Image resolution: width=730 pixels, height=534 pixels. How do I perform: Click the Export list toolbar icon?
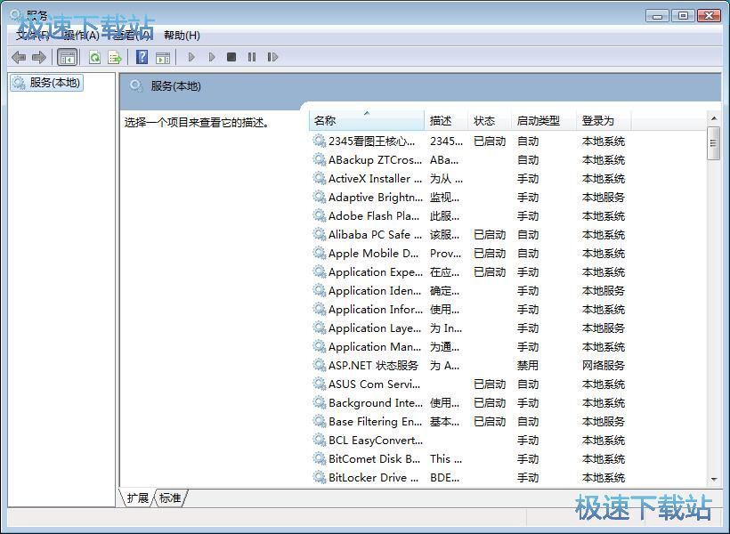click(115, 57)
